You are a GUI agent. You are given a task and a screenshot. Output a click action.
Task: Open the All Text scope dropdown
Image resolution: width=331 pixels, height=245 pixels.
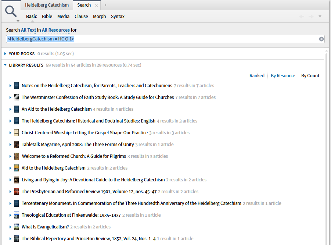(29, 30)
